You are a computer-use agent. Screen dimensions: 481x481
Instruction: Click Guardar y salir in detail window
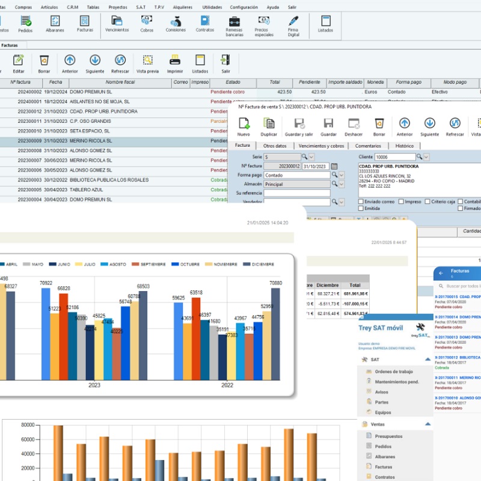299,127
